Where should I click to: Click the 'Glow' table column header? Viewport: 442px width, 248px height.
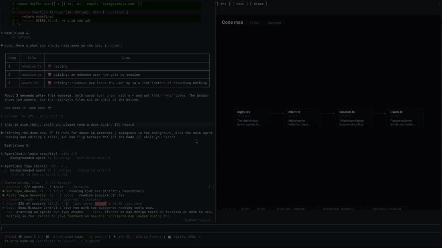(126, 58)
